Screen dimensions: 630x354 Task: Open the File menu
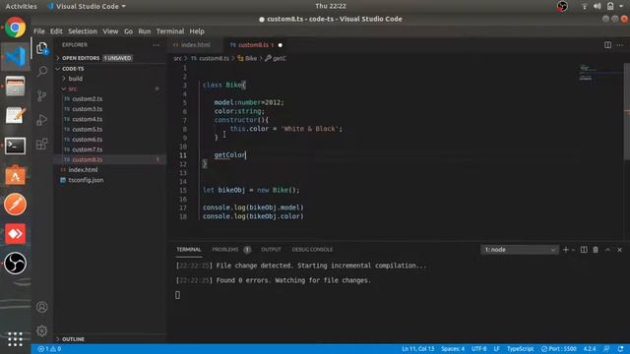[x=39, y=31]
